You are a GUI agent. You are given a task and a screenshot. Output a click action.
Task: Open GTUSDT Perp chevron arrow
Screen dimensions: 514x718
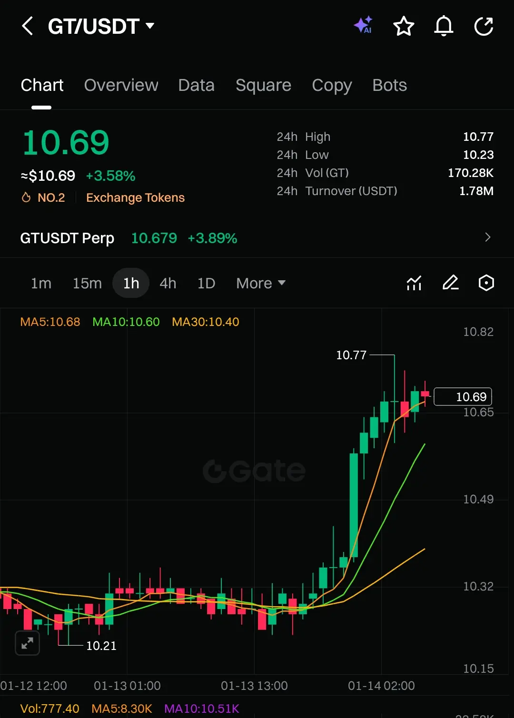tap(487, 237)
